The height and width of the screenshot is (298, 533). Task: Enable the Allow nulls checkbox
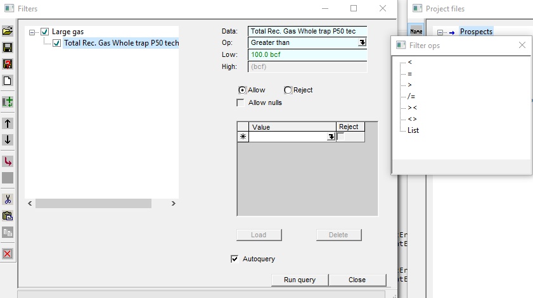pos(241,102)
